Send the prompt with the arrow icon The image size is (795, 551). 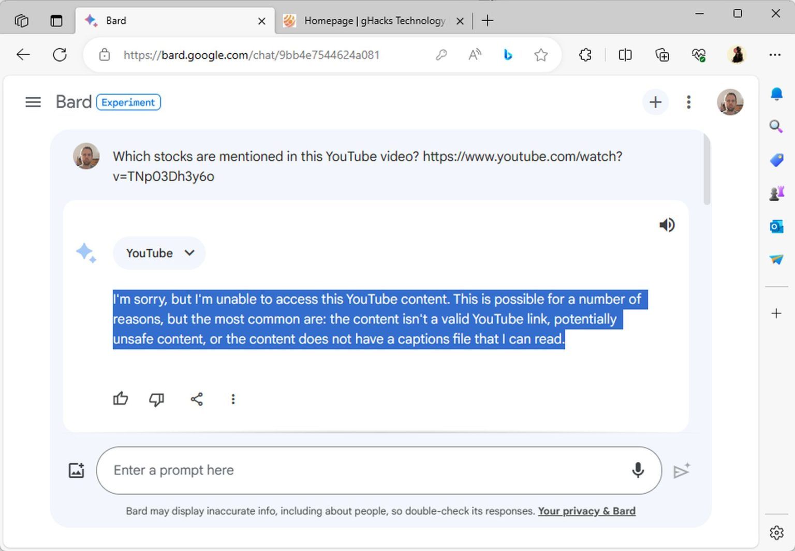tap(681, 470)
